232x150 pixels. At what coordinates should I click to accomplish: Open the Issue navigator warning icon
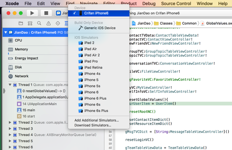[49, 23]
